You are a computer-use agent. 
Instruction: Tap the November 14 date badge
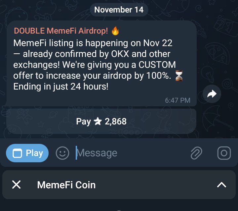tap(119, 10)
